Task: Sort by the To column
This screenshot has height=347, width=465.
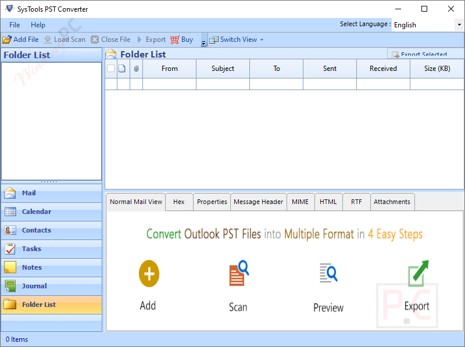Action: (277, 69)
